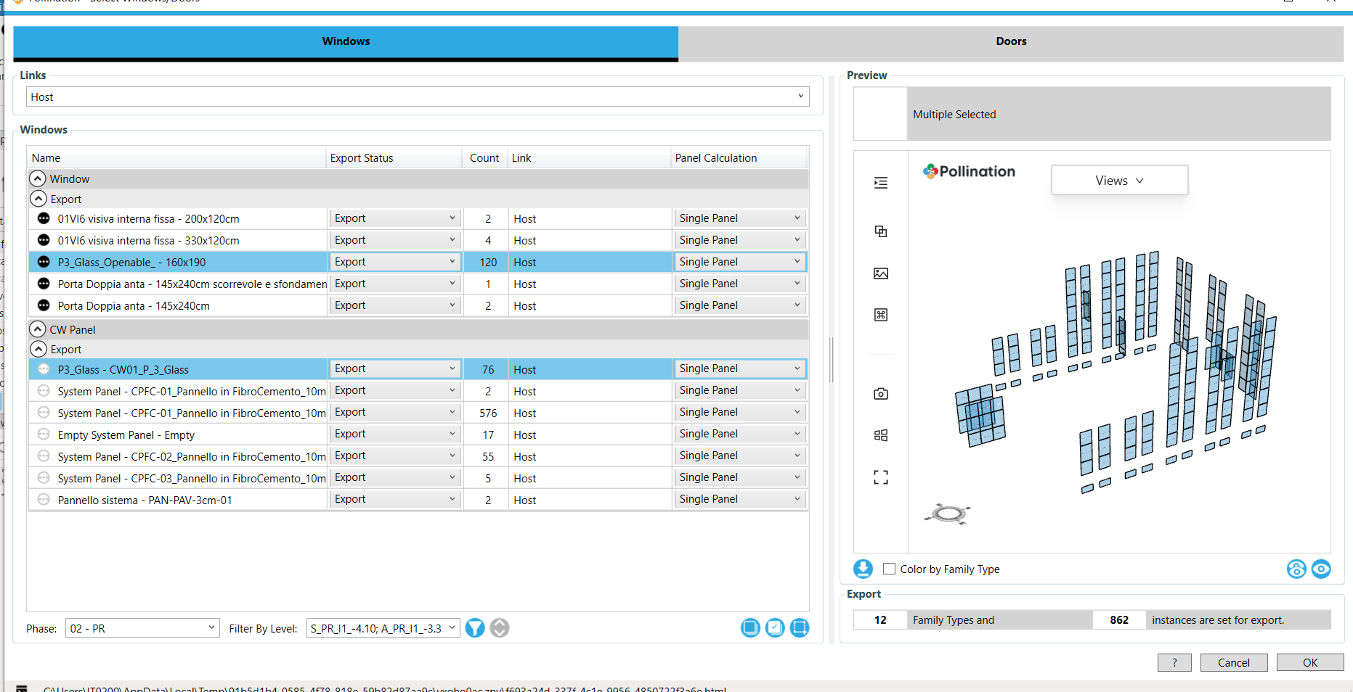Click the grid layout icon in preview sidebar
The image size is (1353, 692).
coord(880,435)
